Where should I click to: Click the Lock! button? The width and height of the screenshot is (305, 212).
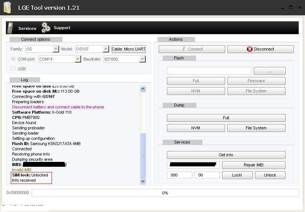coord(237,175)
